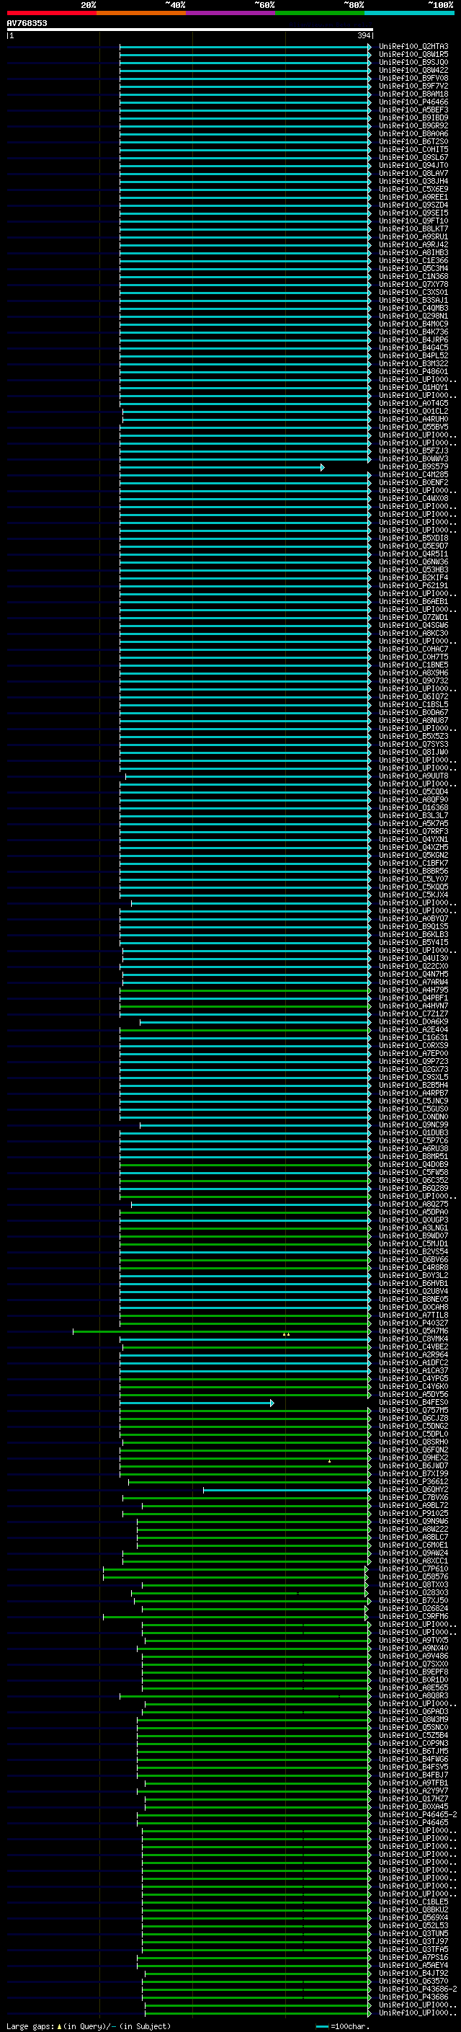The image size is (461, 2032).
Task: Click the UniRef100_P46465-2 isoform label
Action: 418,1814
